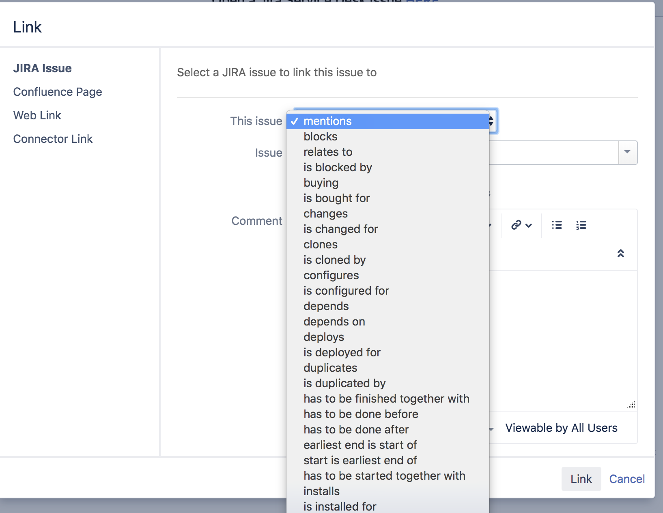Click the Link button
663x513 pixels.
click(x=581, y=479)
